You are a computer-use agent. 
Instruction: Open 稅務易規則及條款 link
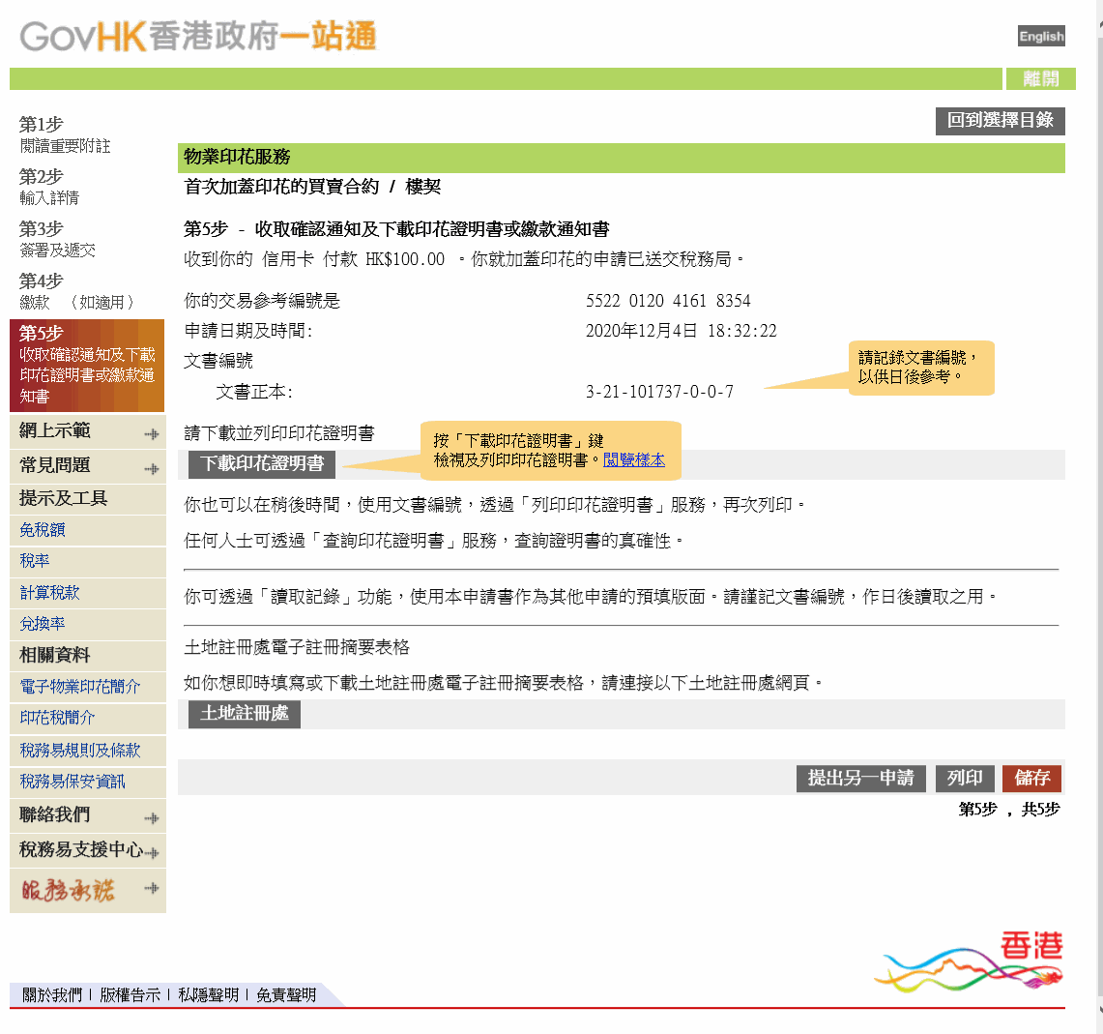click(x=80, y=751)
